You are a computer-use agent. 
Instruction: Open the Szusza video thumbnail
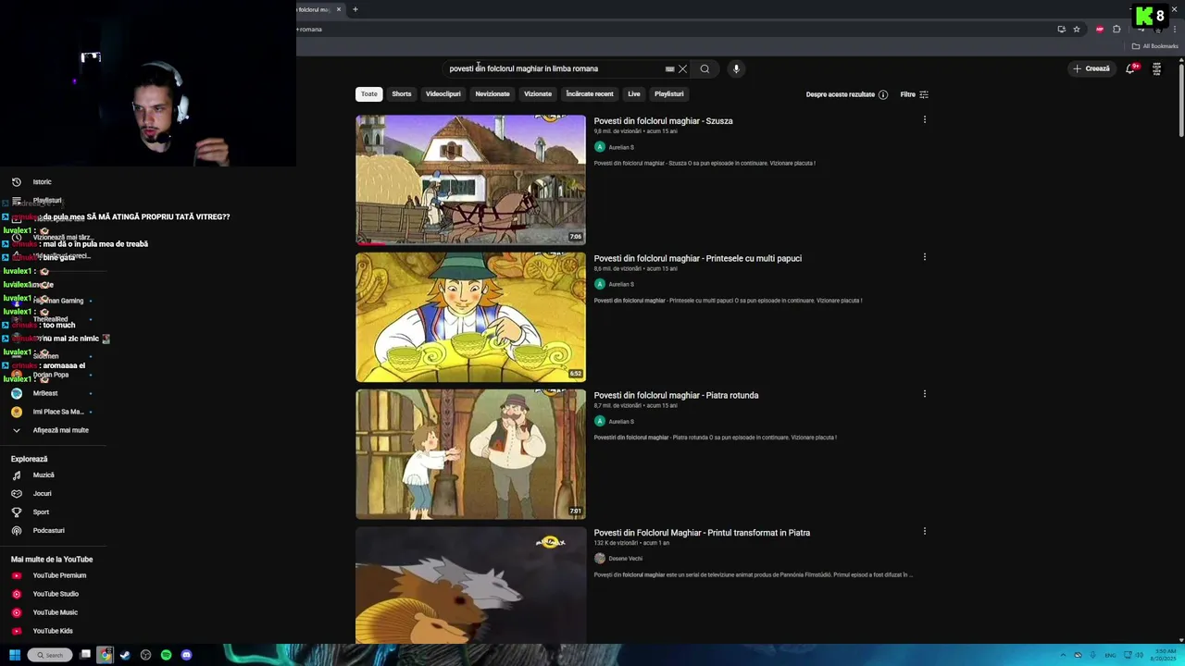(470, 179)
